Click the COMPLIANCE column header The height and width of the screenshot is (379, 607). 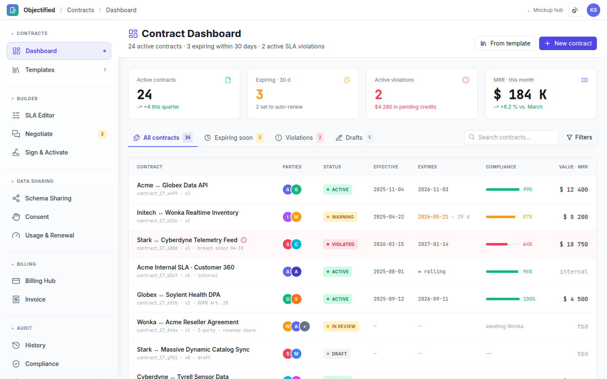point(501,167)
